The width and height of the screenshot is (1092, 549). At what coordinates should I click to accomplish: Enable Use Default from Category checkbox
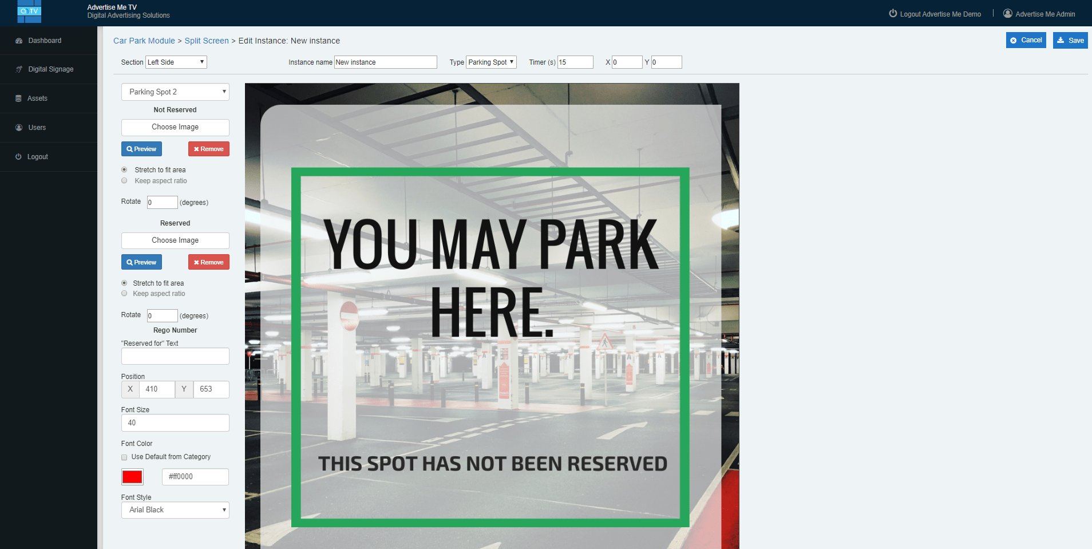coord(124,457)
